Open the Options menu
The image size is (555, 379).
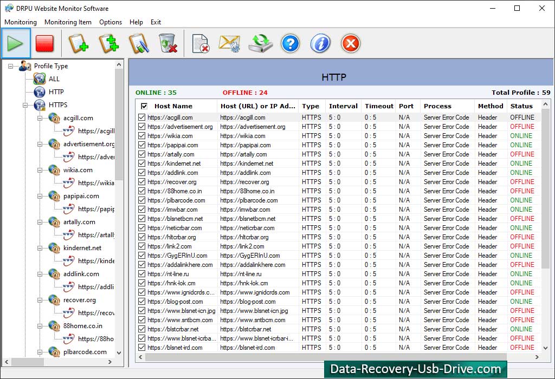[x=111, y=22]
